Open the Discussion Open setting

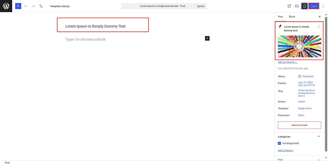[x=301, y=115]
